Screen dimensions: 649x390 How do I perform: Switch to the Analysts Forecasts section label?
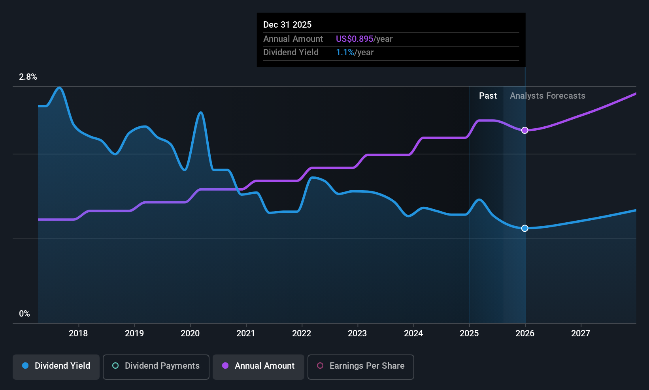point(547,96)
